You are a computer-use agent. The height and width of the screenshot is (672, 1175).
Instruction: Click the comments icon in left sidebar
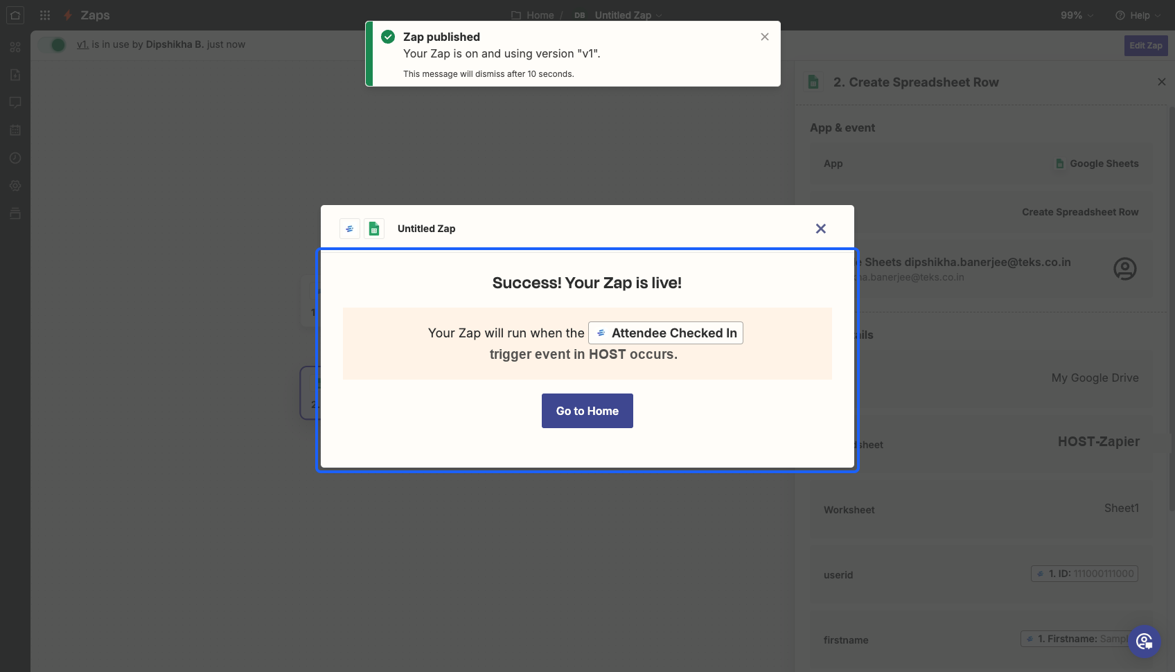click(15, 103)
